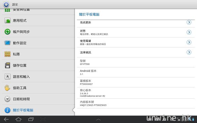Tap the 動作設定 blue screen icon

pos(7,43)
